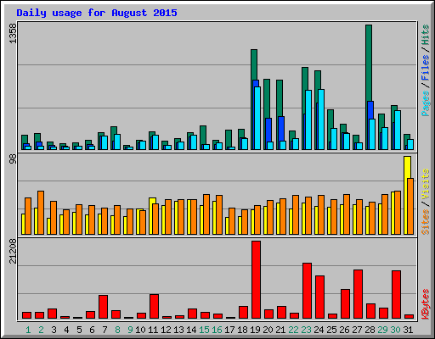Click the cyan pages bar for day 23
The width and height of the screenshot is (435, 339).
coord(308,119)
